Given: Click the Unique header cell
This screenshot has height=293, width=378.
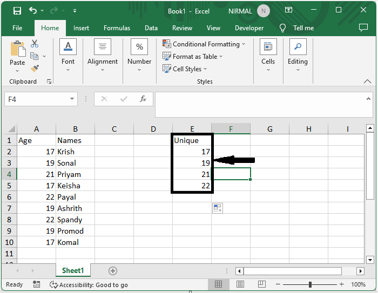Looking at the screenshot, I should click(192, 140).
